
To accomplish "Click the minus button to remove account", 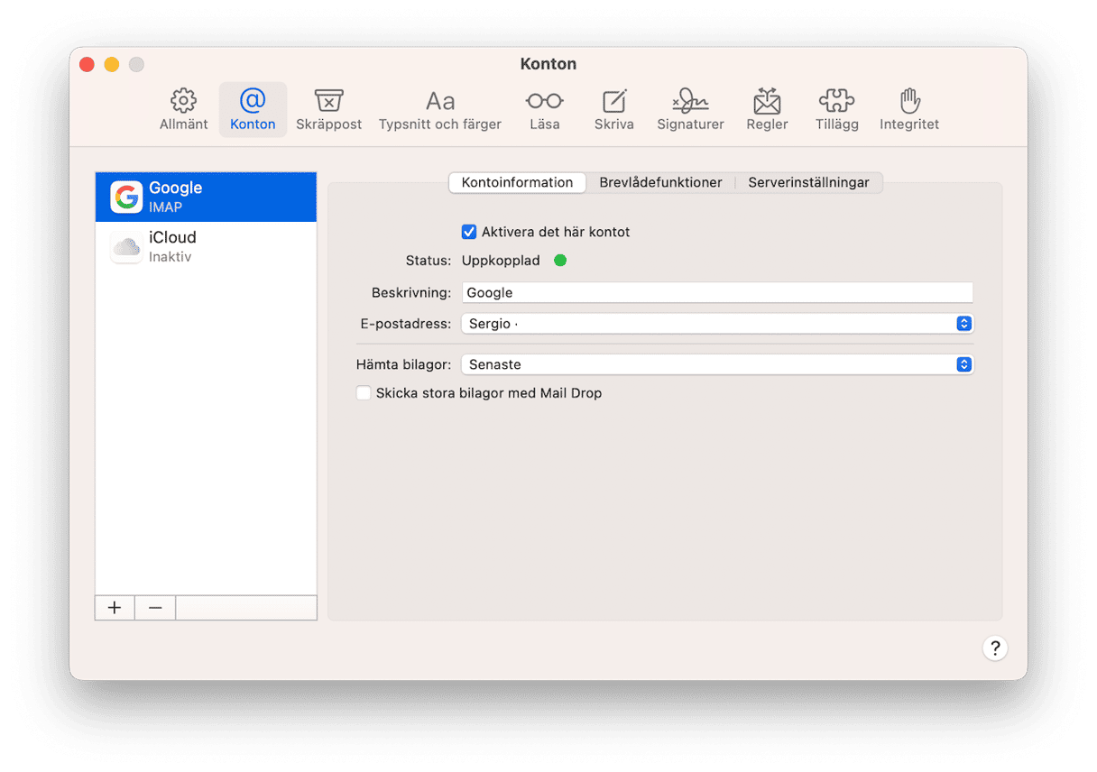I will pyautogui.click(x=155, y=608).
